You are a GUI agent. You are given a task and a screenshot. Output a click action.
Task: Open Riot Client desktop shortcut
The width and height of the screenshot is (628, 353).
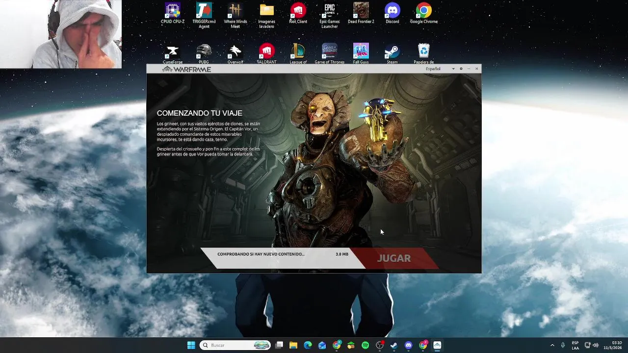click(298, 14)
